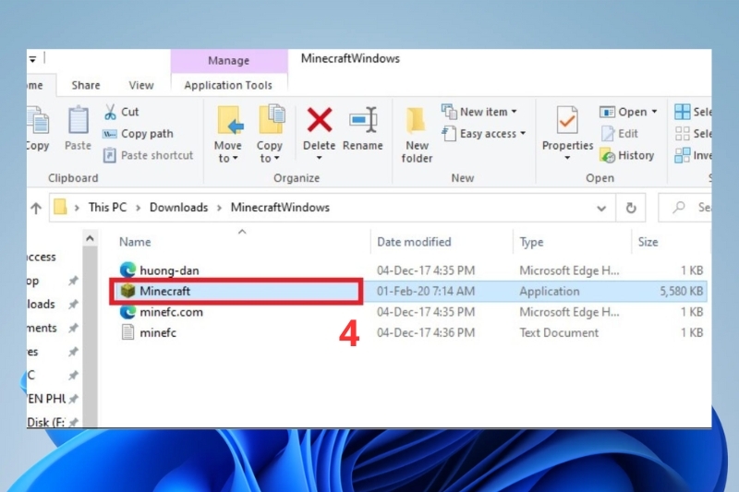The width and height of the screenshot is (739, 492).
Task: Click the Open icon in ribbon
Action: [607, 112]
